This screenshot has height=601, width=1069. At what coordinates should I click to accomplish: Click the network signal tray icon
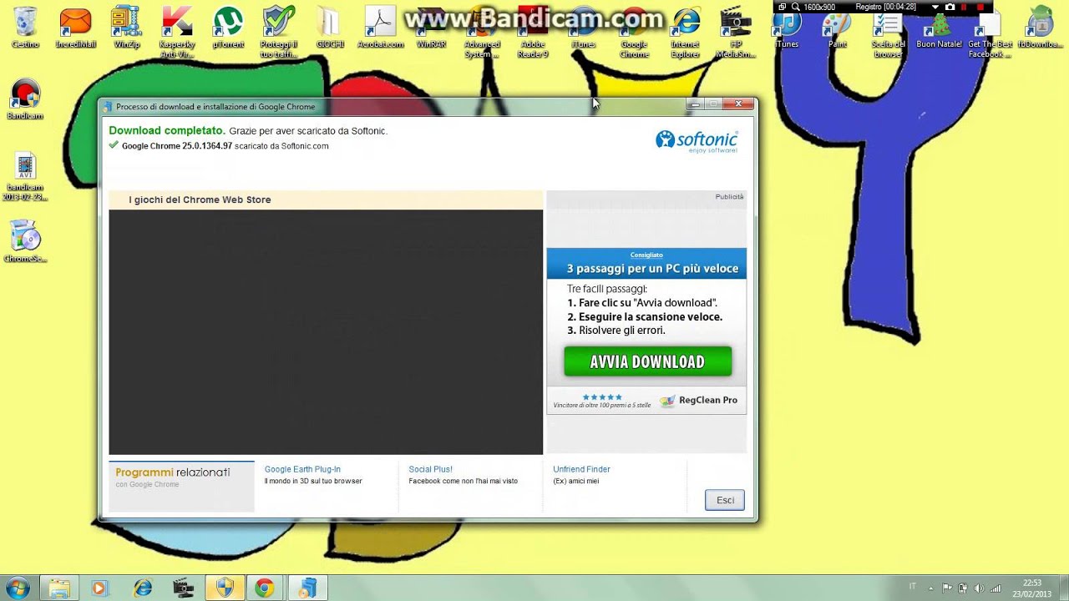pos(995,588)
